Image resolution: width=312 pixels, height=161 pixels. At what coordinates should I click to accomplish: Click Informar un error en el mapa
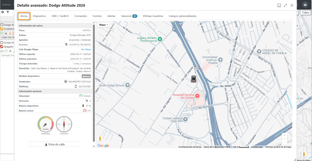pos(278,147)
